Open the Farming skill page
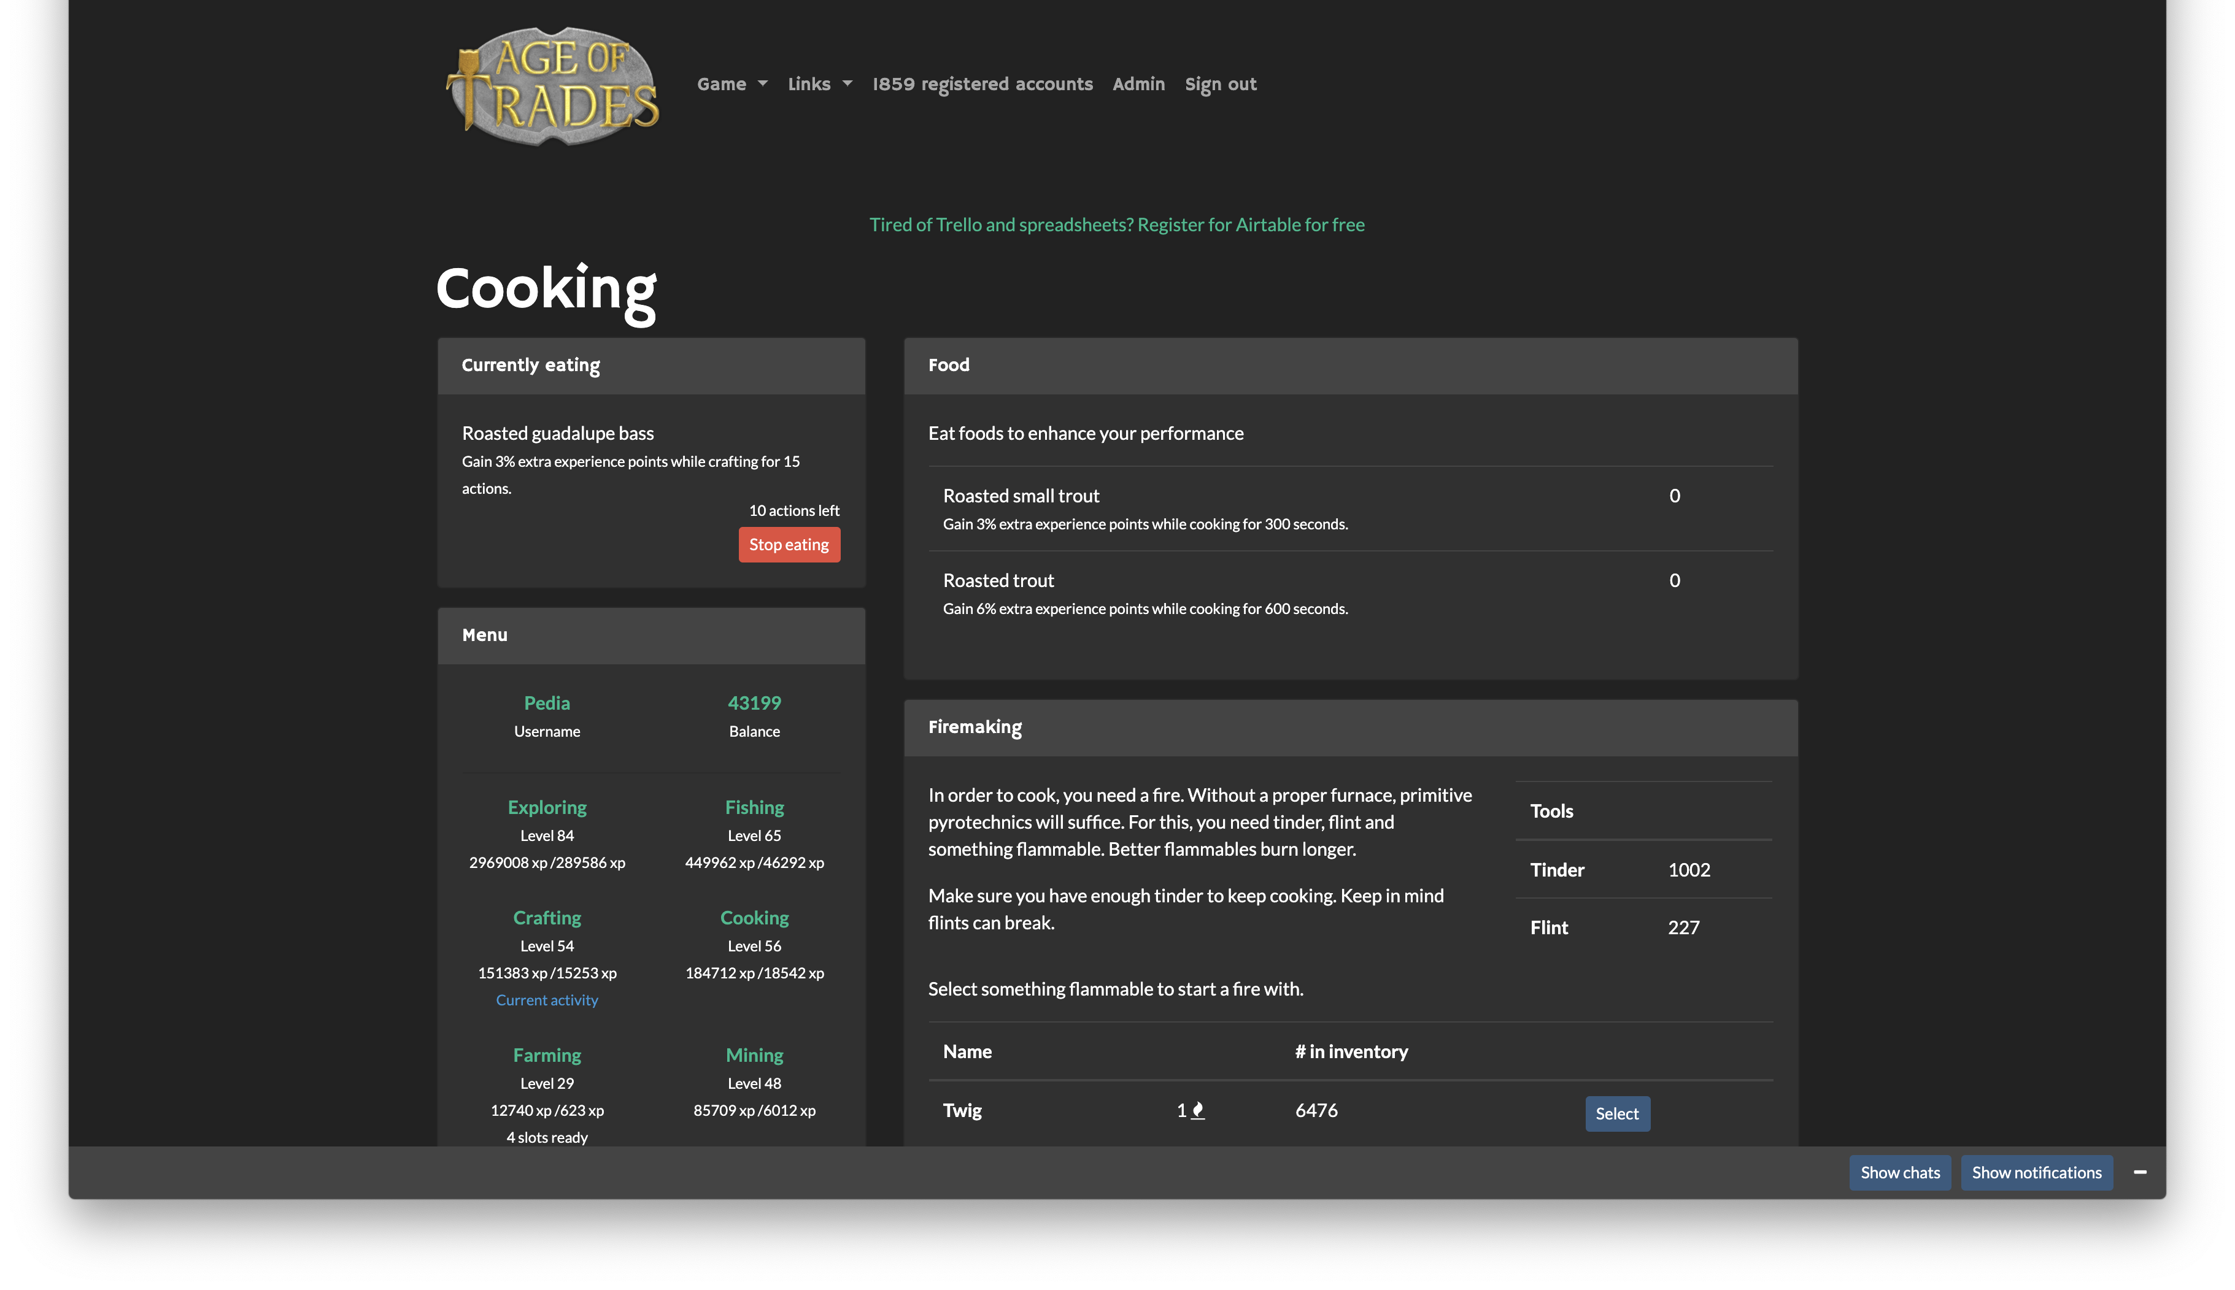Image resolution: width=2235 pixels, height=1290 pixels. [547, 1055]
